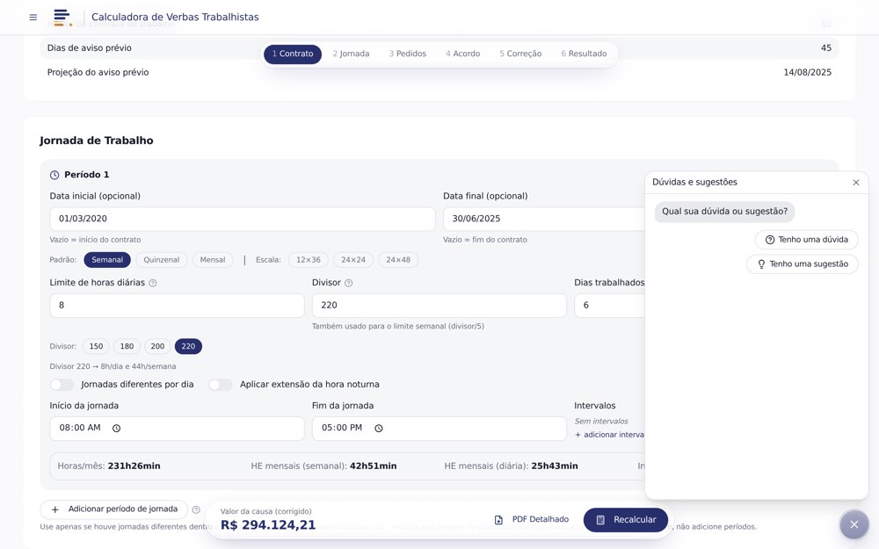Select the Mensal pattern
The image size is (879, 549).
pyautogui.click(x=213, y=260)
